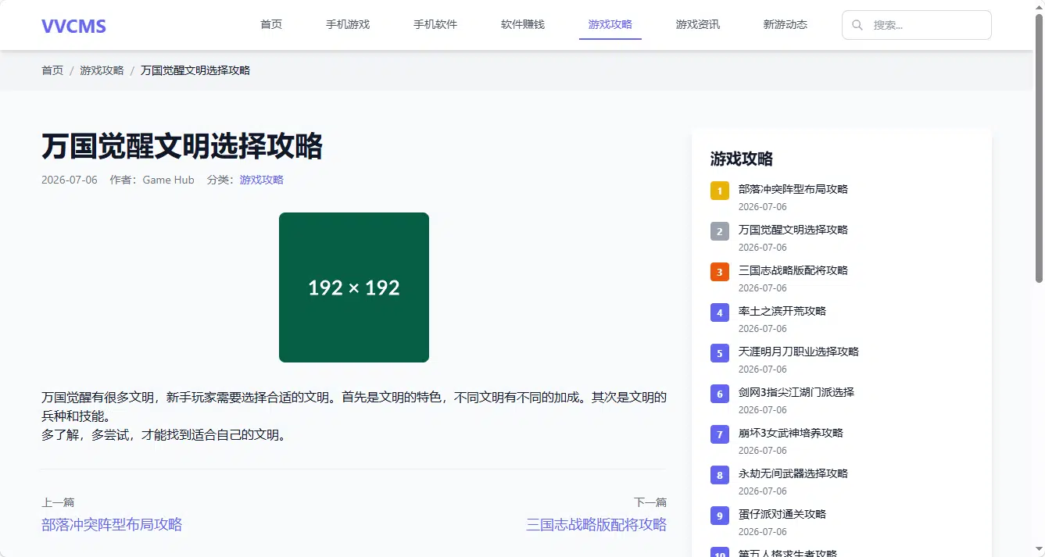Select the 游戏资讯 navigation item
Screen dimensions: 1045x557
pos(698,24)
